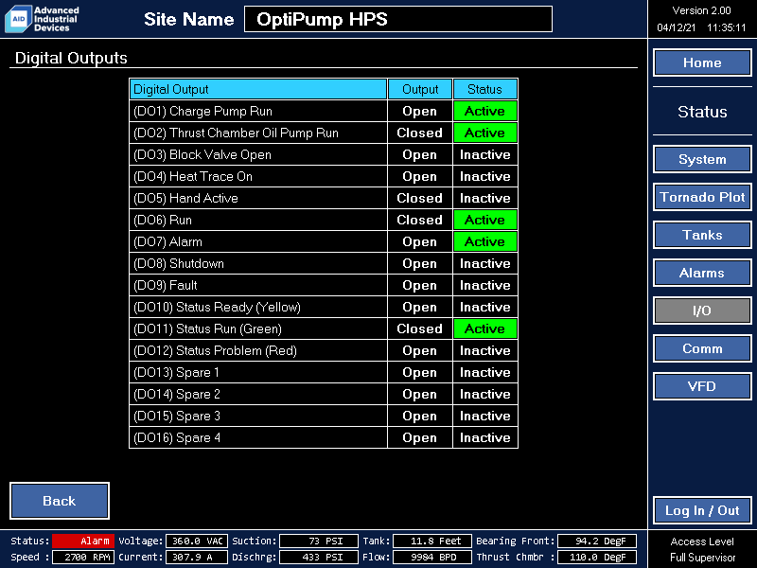Viewport: 757px width, 568px height.
Task: Select (DO16) Spare 4 row
Action: click(324, 437)
